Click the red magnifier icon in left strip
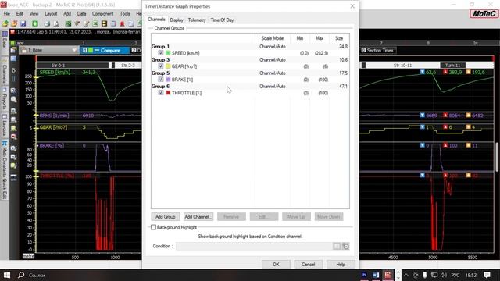Screen dimensions: 500x281 pos(13,137)
